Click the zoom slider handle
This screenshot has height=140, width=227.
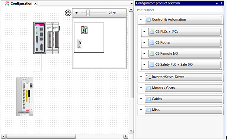pyautogui.click(x=88, y=13)
